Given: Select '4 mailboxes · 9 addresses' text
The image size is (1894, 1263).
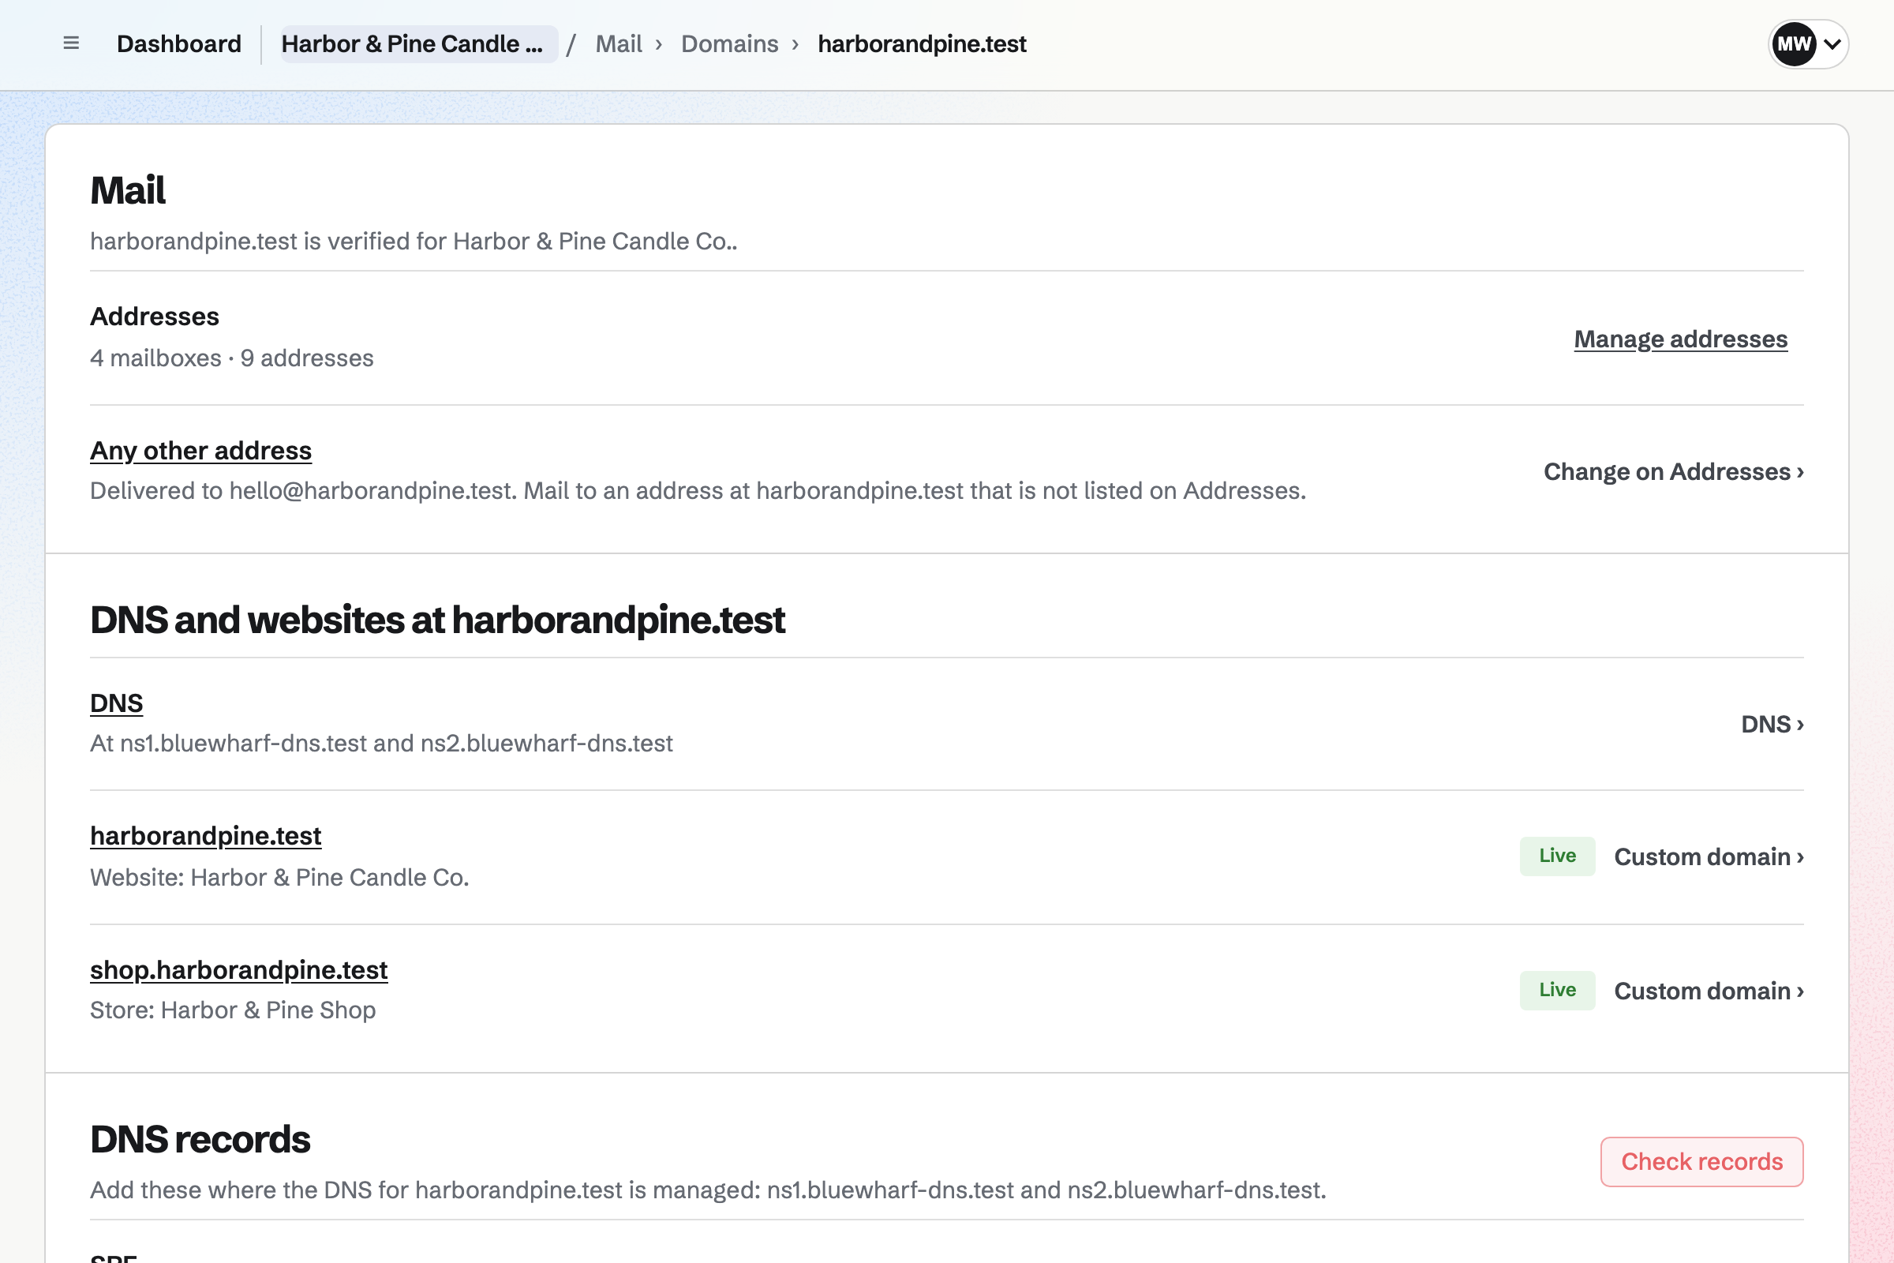Looking at the screenshot, I should click(232, 358).
